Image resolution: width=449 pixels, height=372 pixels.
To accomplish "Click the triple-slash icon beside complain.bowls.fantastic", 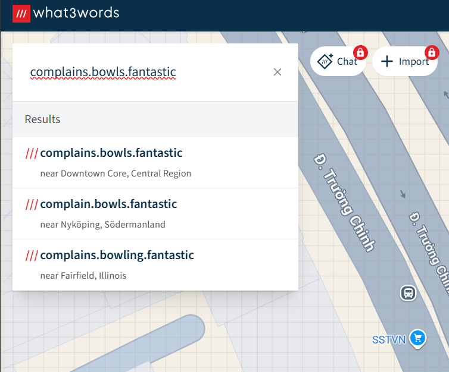I will pyautogui.click(x=32, y=204).
